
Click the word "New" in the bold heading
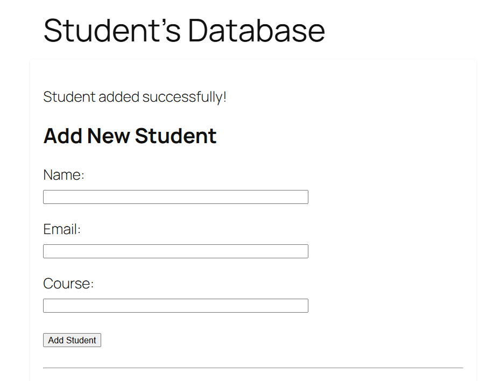pos(109,136)
